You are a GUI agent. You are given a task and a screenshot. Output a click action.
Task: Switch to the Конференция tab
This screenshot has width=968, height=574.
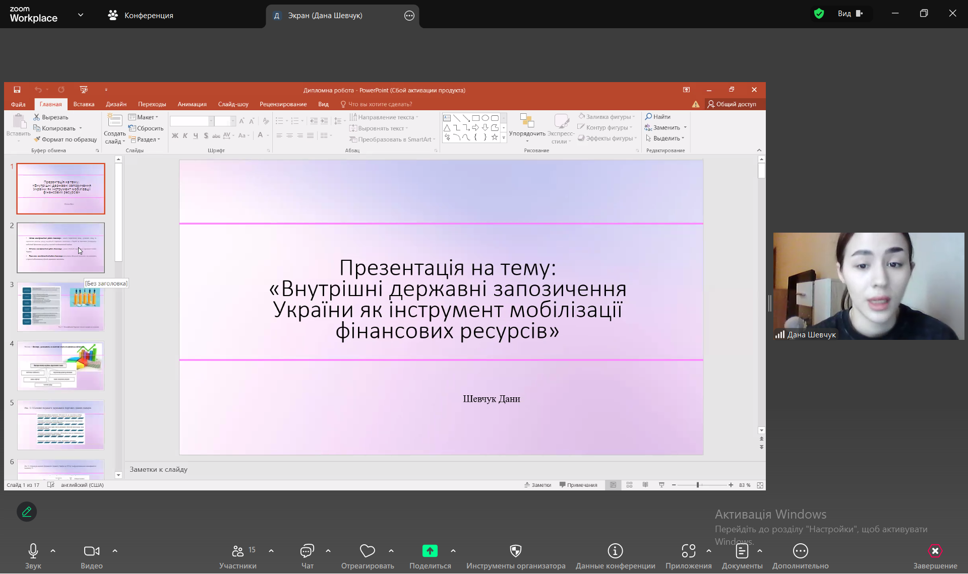coord(141,16)
